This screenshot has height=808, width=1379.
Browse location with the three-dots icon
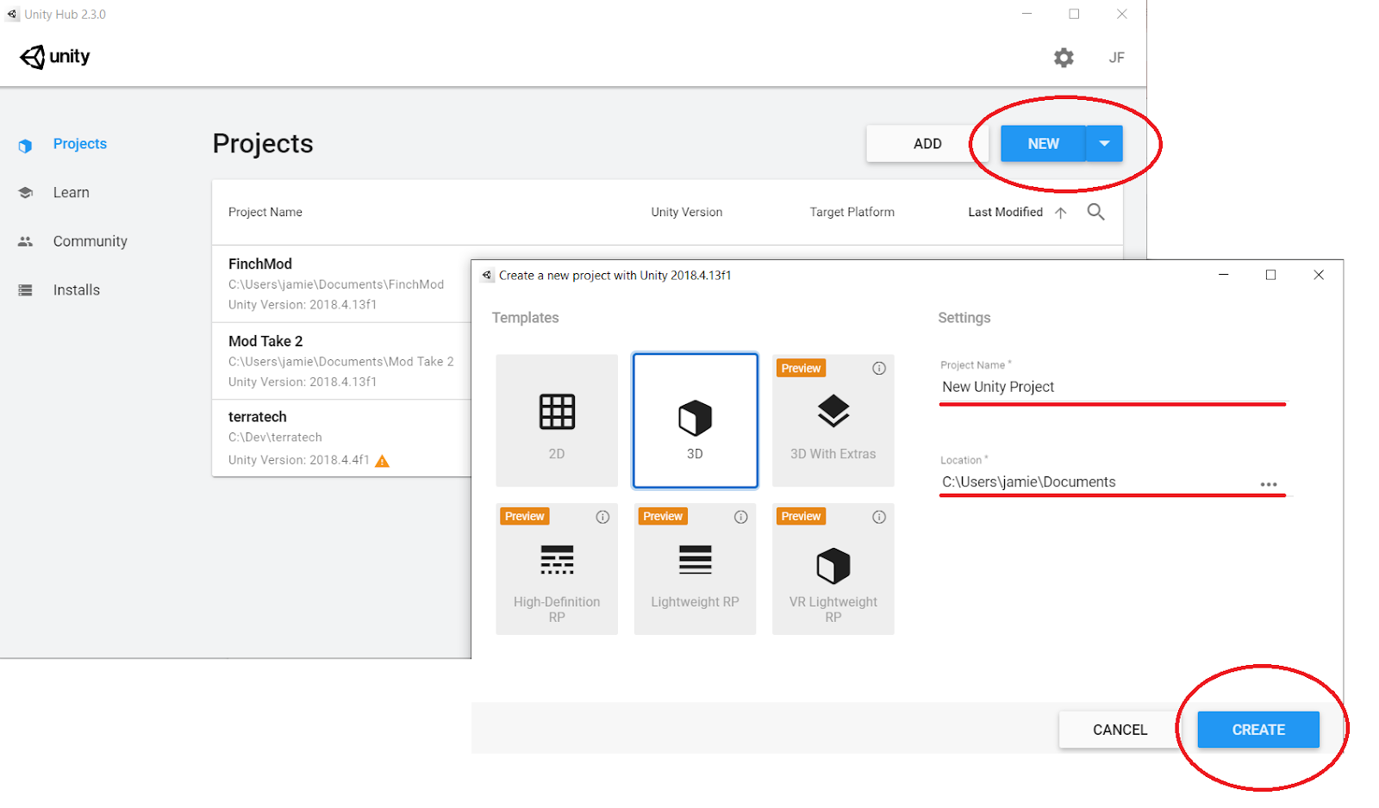(1268, 484)
